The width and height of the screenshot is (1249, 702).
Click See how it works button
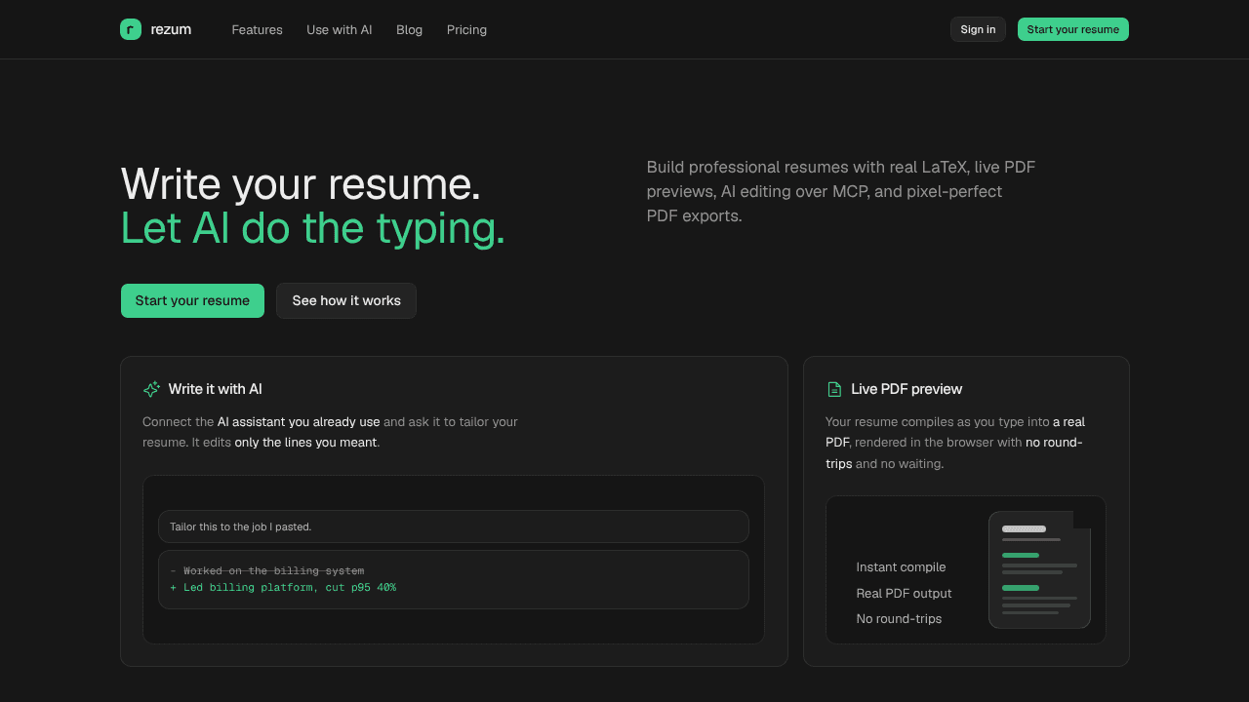coord(346,300)
